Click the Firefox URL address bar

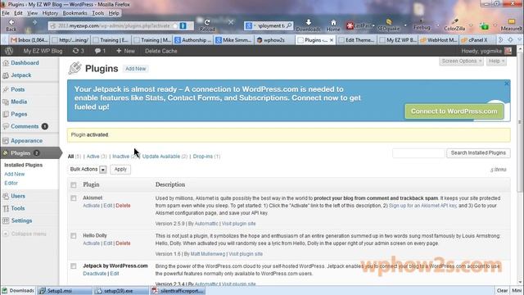point(114,25)
